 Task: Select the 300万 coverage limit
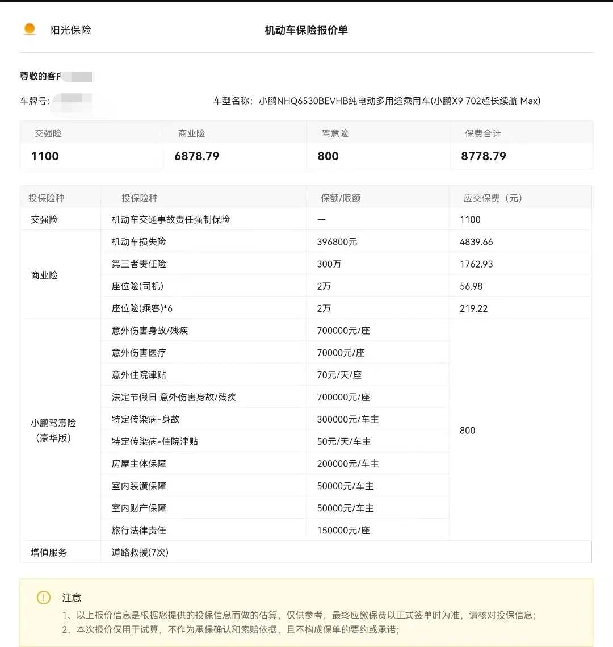tap(329, 264)
